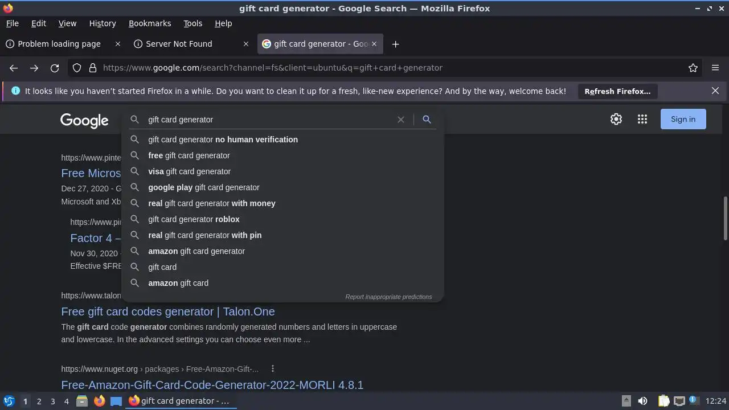This screenshot has width=729, height=410.
Task: Open the View menu
Action: 67,23
